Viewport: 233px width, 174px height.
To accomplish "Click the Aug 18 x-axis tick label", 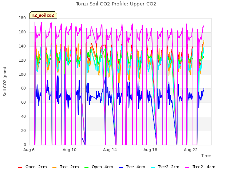I will [150, 150].
